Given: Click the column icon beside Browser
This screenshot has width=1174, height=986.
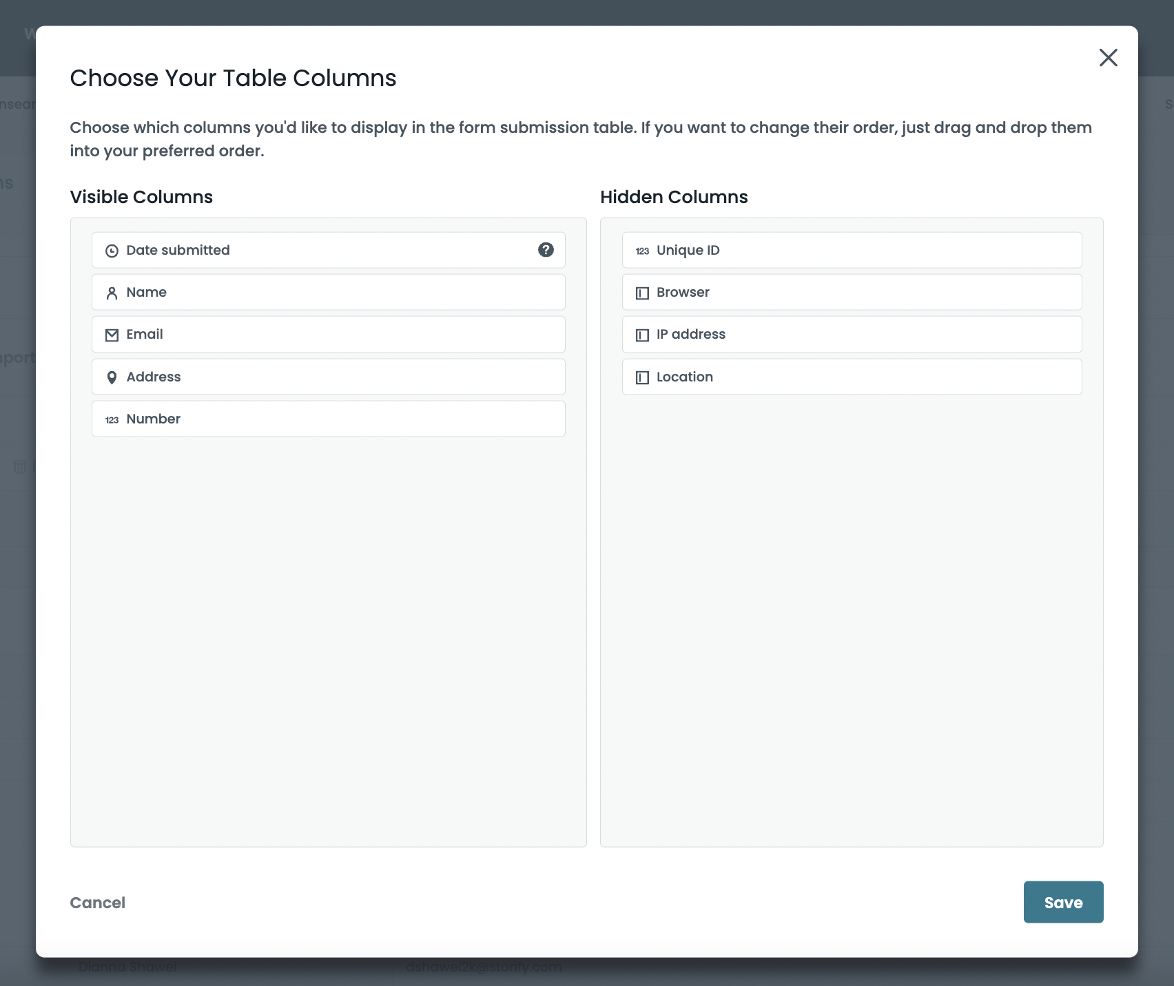Looking at the screenshot, I should 642,293.
